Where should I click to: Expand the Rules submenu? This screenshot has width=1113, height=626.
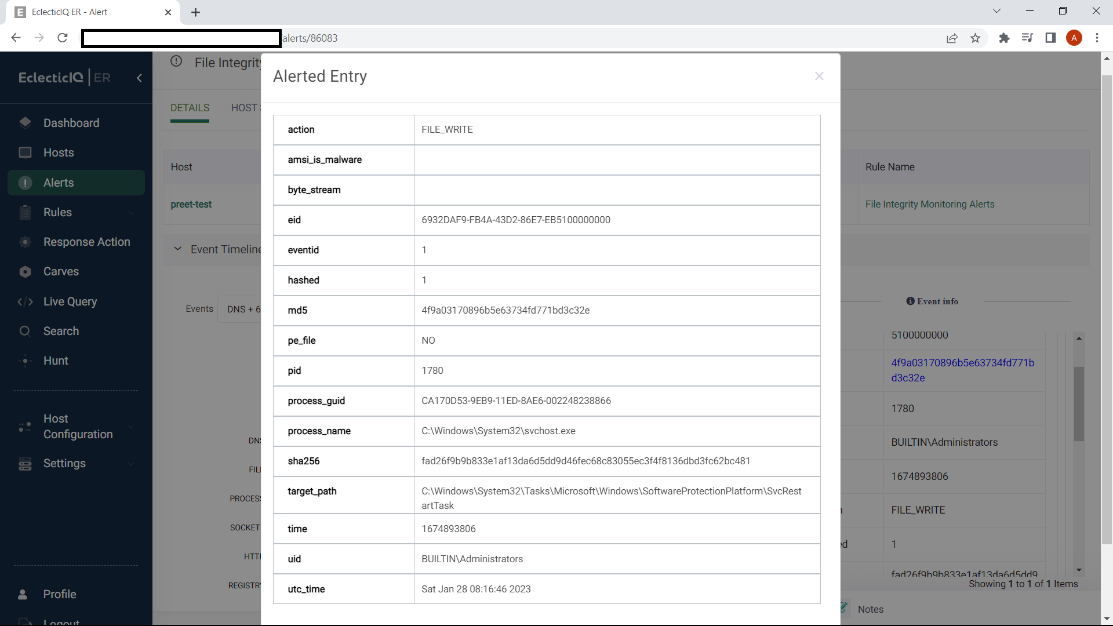(130, 213)
